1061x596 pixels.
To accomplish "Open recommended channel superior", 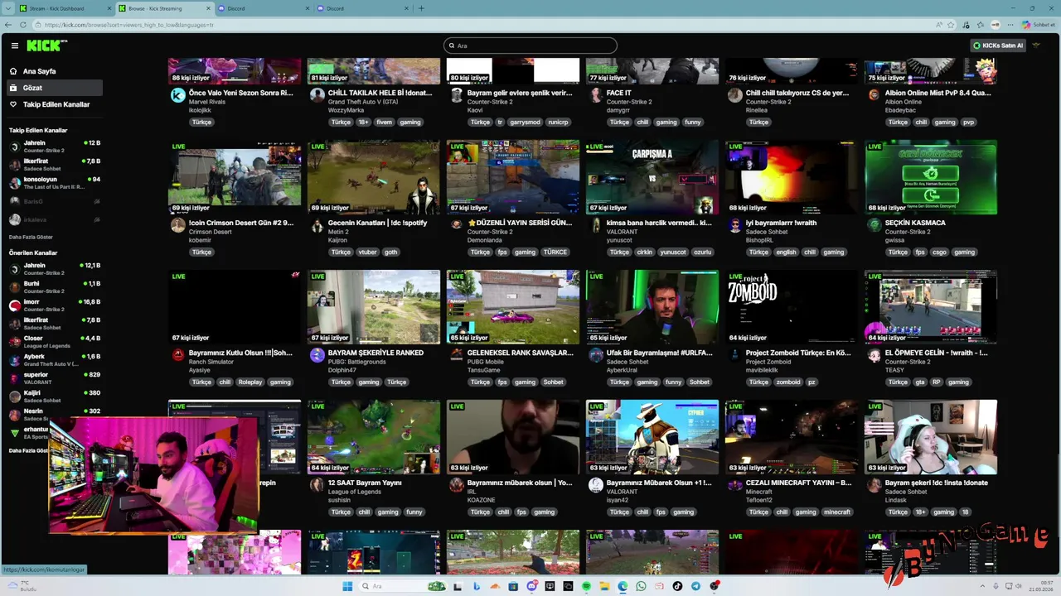I will point(54,378).
